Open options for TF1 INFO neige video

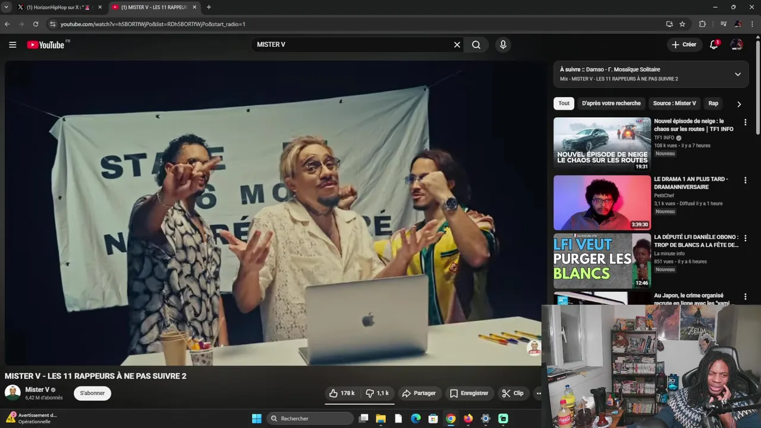746,122
